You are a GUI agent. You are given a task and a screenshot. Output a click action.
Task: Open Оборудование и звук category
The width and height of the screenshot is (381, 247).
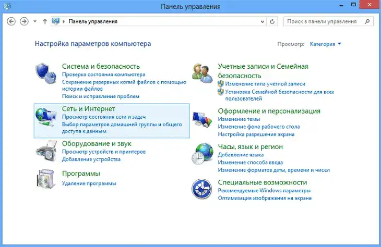click(x=97, y=143)
